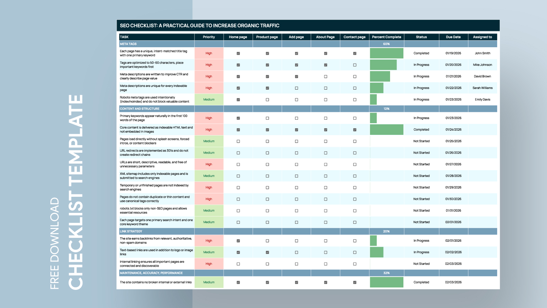Check the Home page box for splash screens task
547x308 pixels.
(238, 141)
